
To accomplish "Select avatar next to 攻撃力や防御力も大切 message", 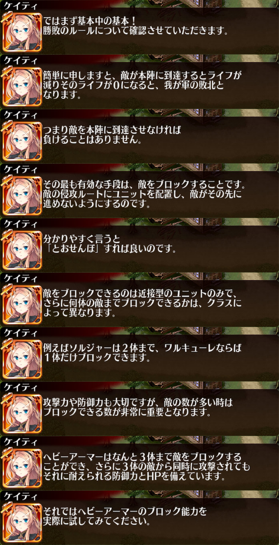I will click(x=22, y=414).
